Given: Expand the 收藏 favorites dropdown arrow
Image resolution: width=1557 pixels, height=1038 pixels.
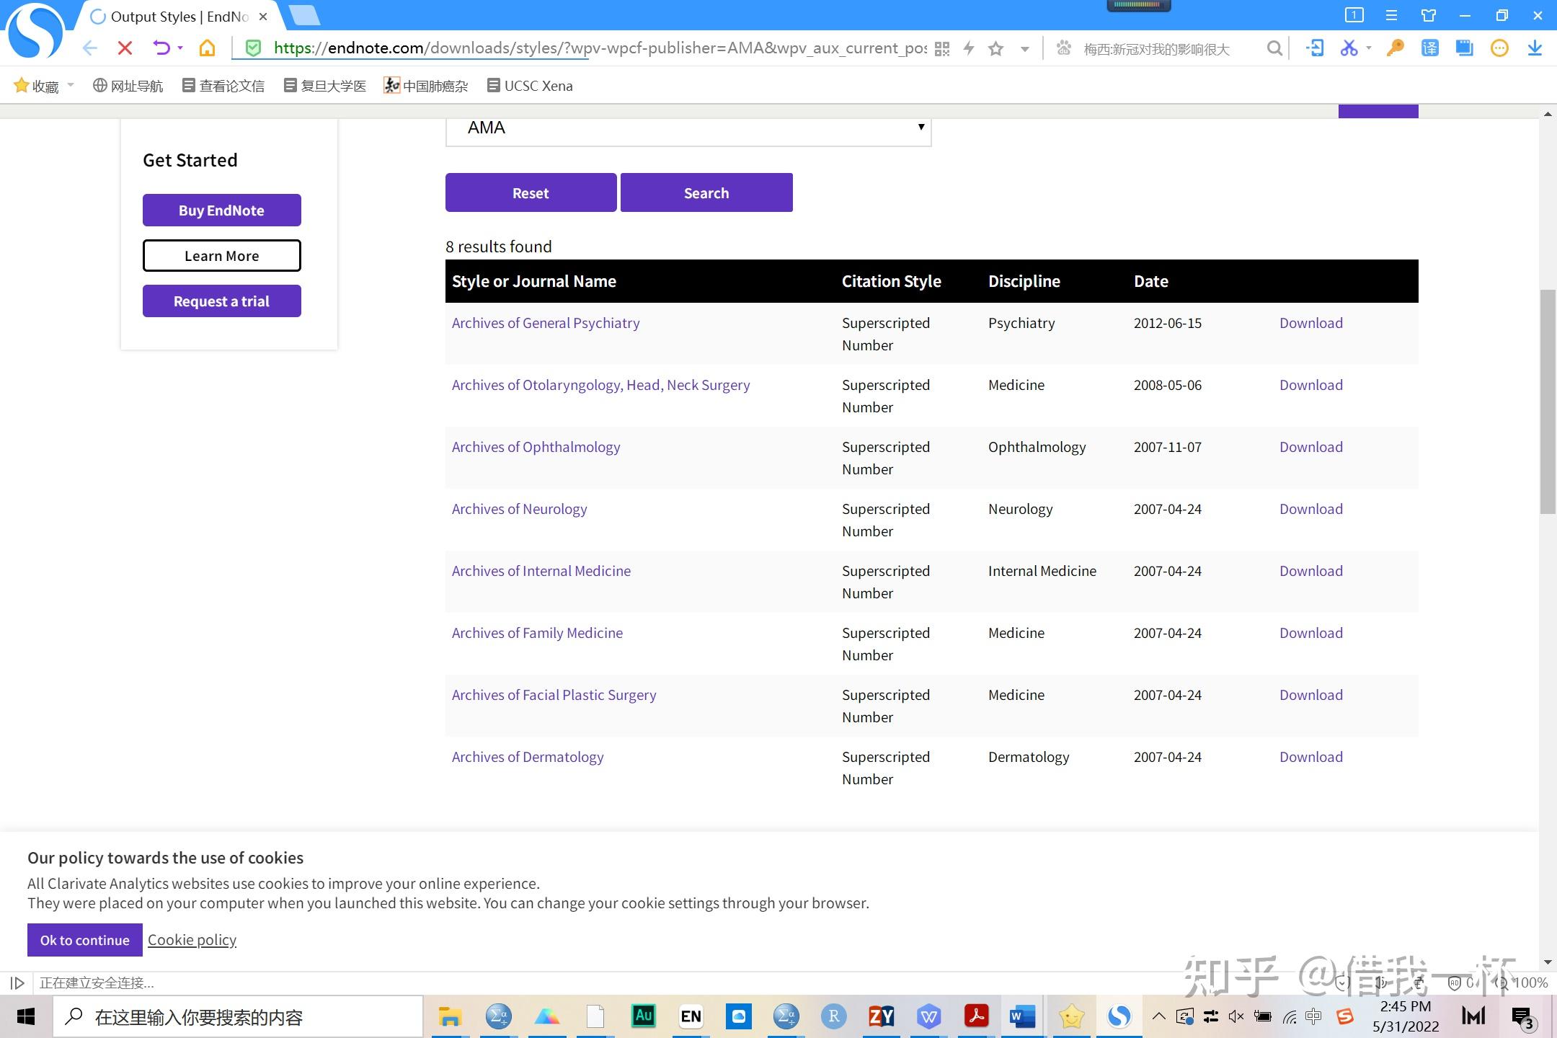Looking at the screenshot, I should 71,85.
